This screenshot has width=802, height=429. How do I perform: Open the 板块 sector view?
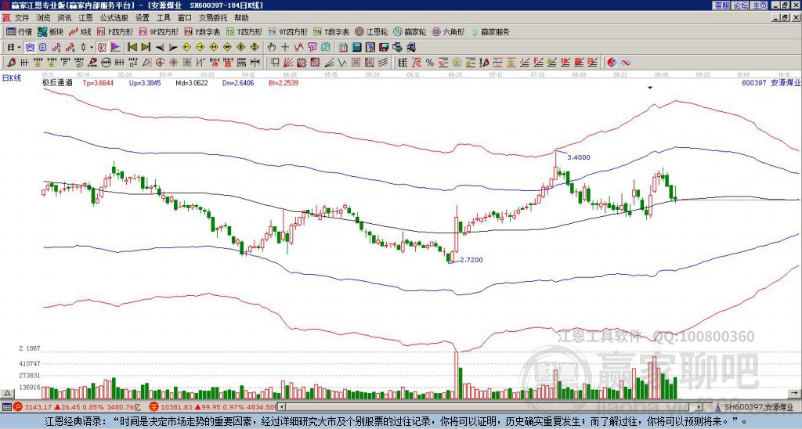pyautogui.click(x=50, y=31)
